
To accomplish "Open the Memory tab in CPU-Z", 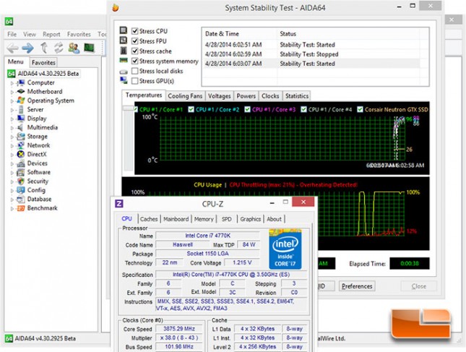I will (204, 219).
